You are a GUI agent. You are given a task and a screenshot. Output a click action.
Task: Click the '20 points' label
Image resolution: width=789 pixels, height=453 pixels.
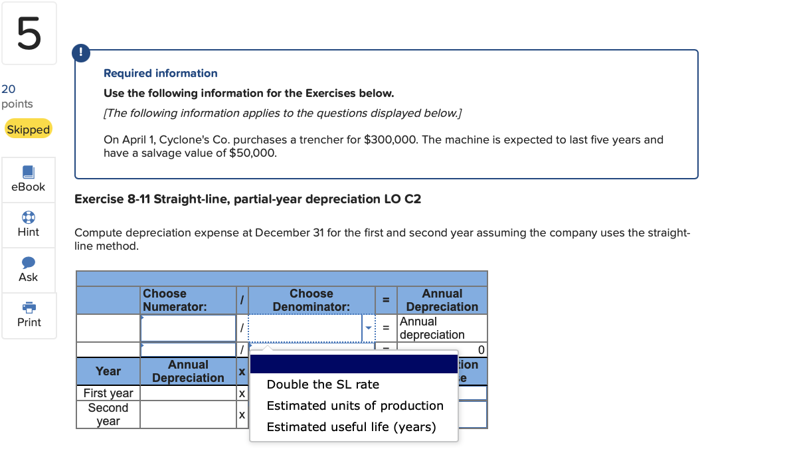pos(17,96)
